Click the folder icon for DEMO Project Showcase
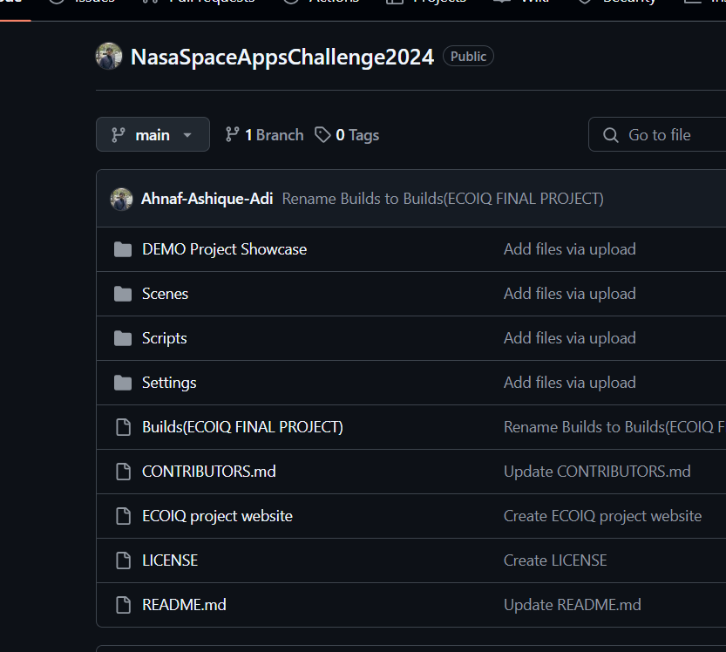The width and height of the screenshot is (726, 652). [123, 250]
